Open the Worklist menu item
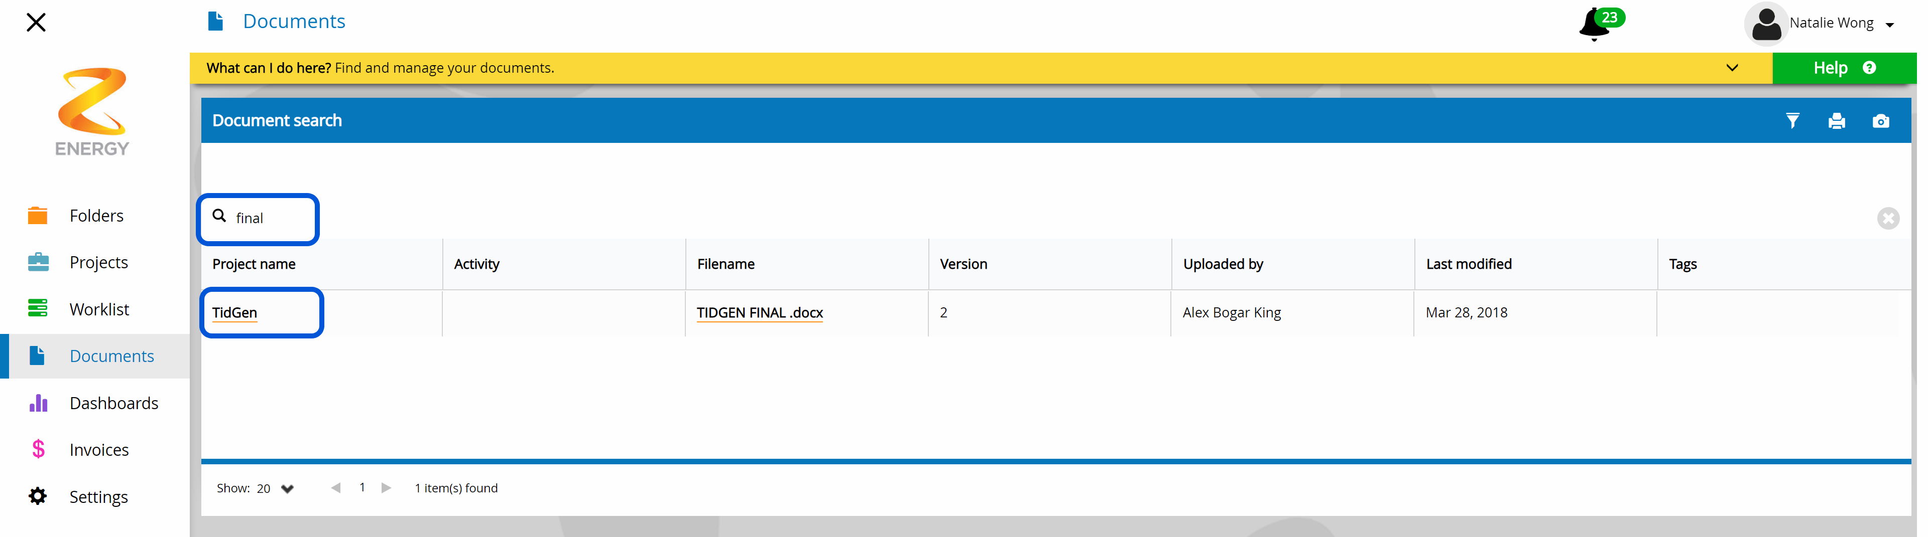This screenshot has height=537, width=1928. [x=99, y=309]
